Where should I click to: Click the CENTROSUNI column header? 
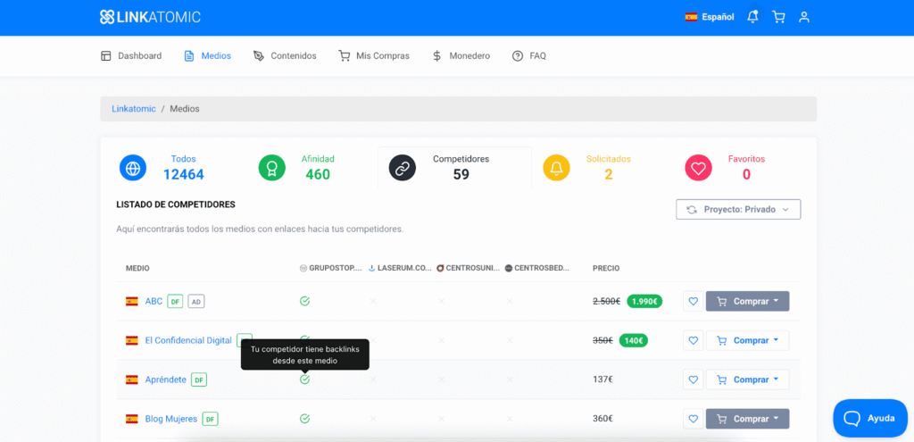pos(468,268)
